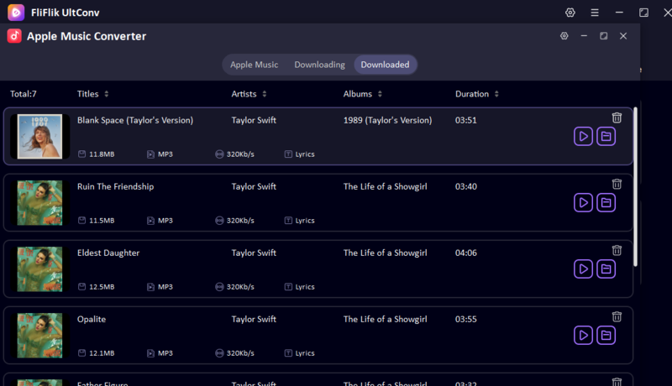Sort tracks by Artists column
The width and height of the screenshot is (672, 386).
point(249,94)
